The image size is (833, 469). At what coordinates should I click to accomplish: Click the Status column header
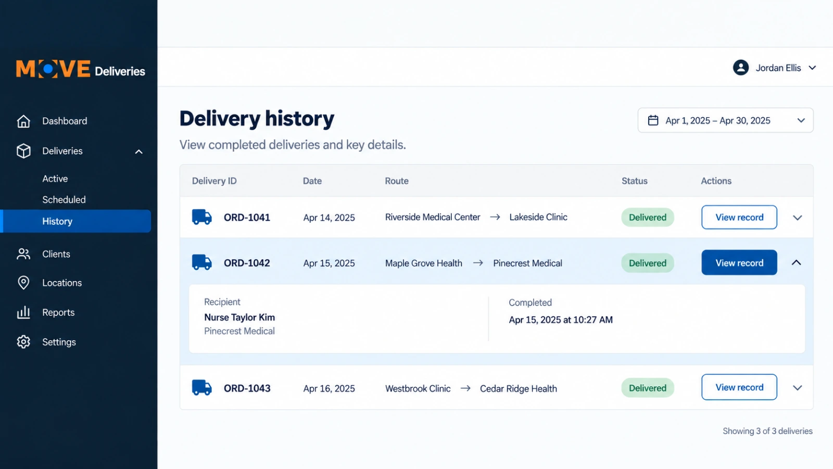click(x=635, y=181)
